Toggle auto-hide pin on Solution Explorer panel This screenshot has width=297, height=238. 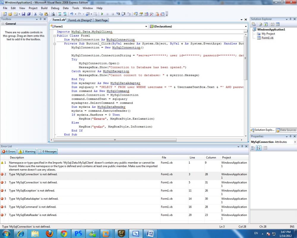(290, 19)
